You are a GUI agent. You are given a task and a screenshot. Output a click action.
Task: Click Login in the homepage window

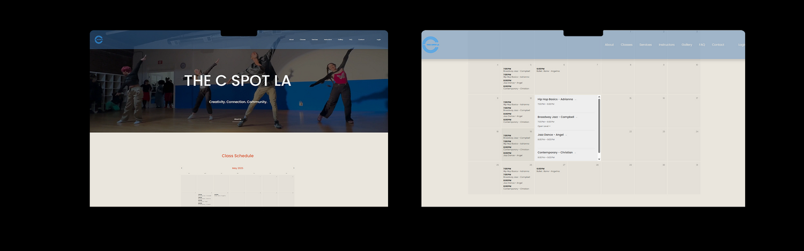pos(379,40)
